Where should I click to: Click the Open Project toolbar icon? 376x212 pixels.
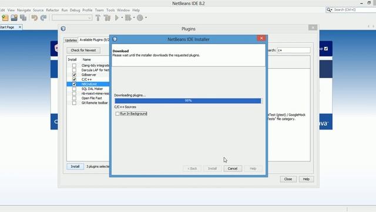(14, 18)
